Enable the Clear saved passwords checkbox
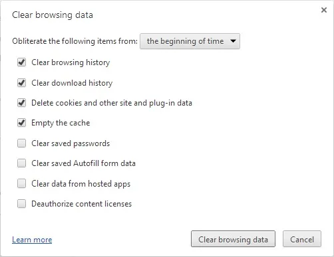The image size is (334, 257). 21,143
